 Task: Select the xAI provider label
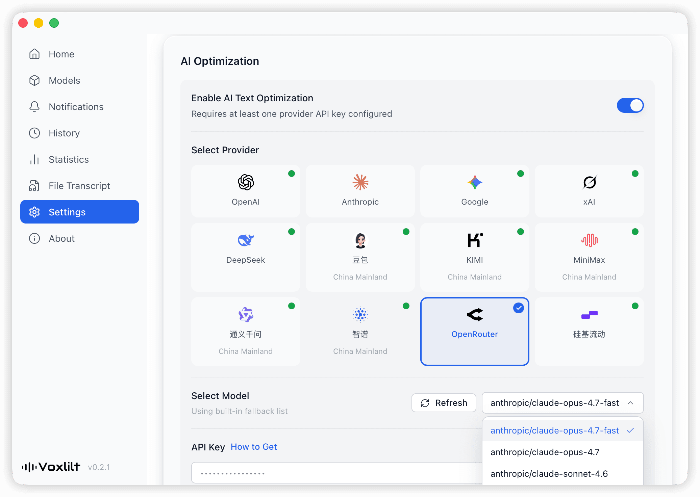coord(589,202)
